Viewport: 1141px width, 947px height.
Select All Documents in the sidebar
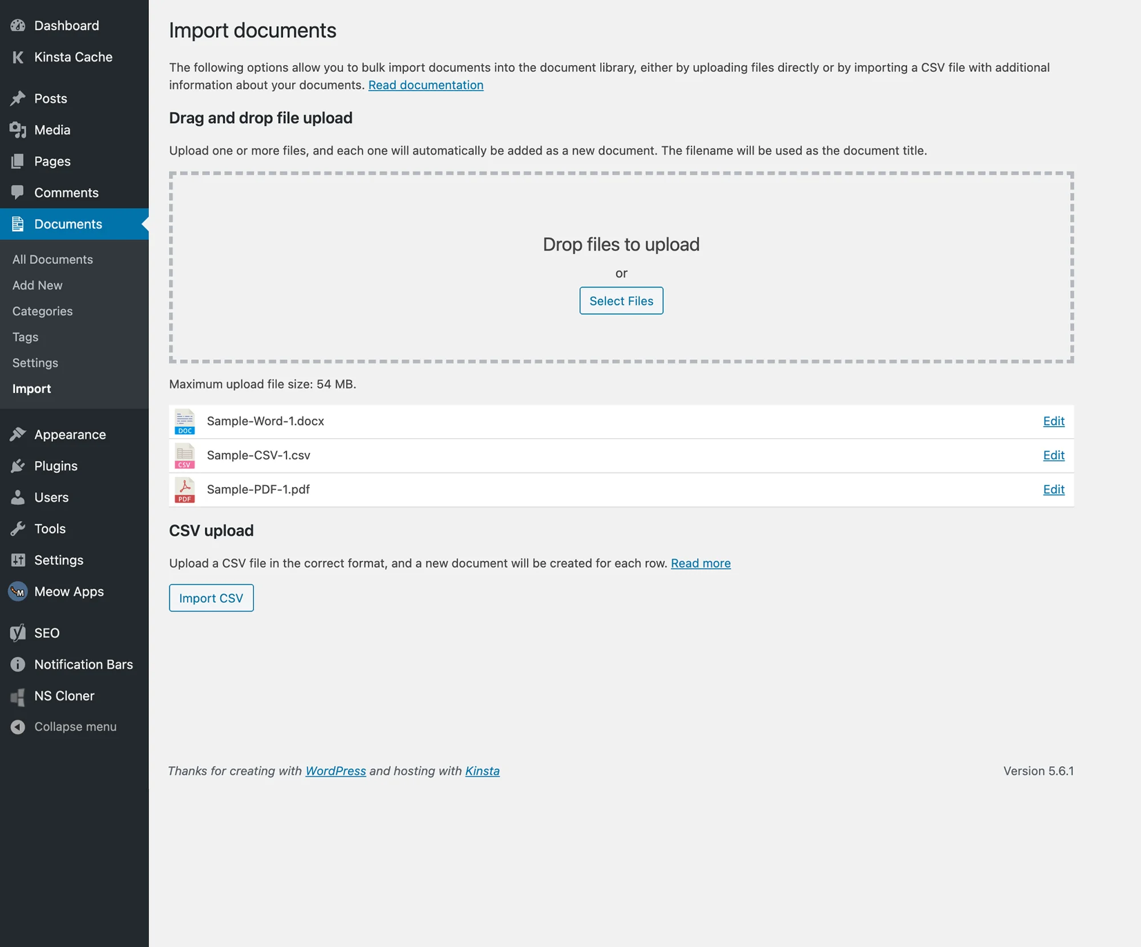[x=52, y=259]
